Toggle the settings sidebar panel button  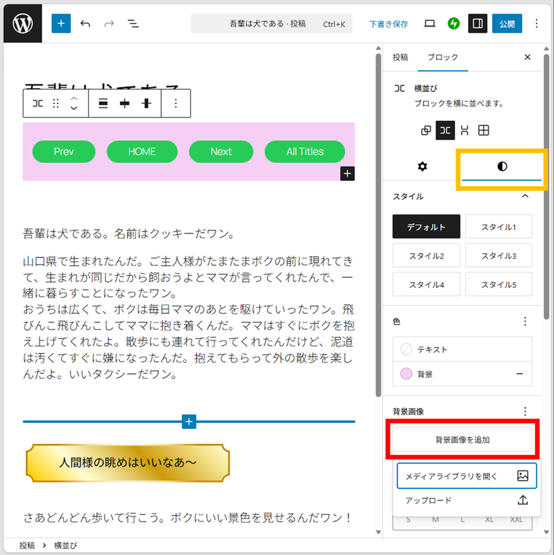pyautogui.click(x=478, y=24)
